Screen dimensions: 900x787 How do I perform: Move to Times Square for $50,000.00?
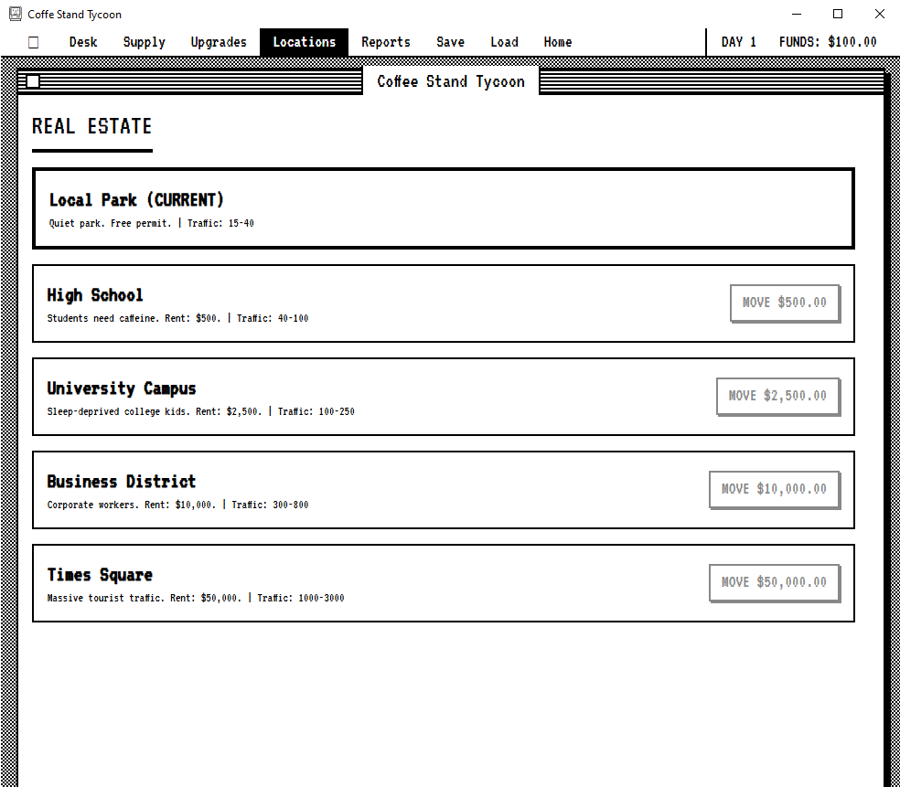[775, 582]
